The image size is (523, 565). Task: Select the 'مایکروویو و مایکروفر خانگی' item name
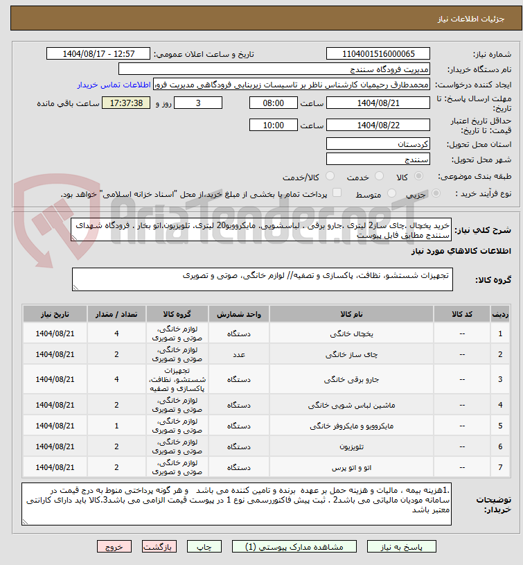point(351,426)
